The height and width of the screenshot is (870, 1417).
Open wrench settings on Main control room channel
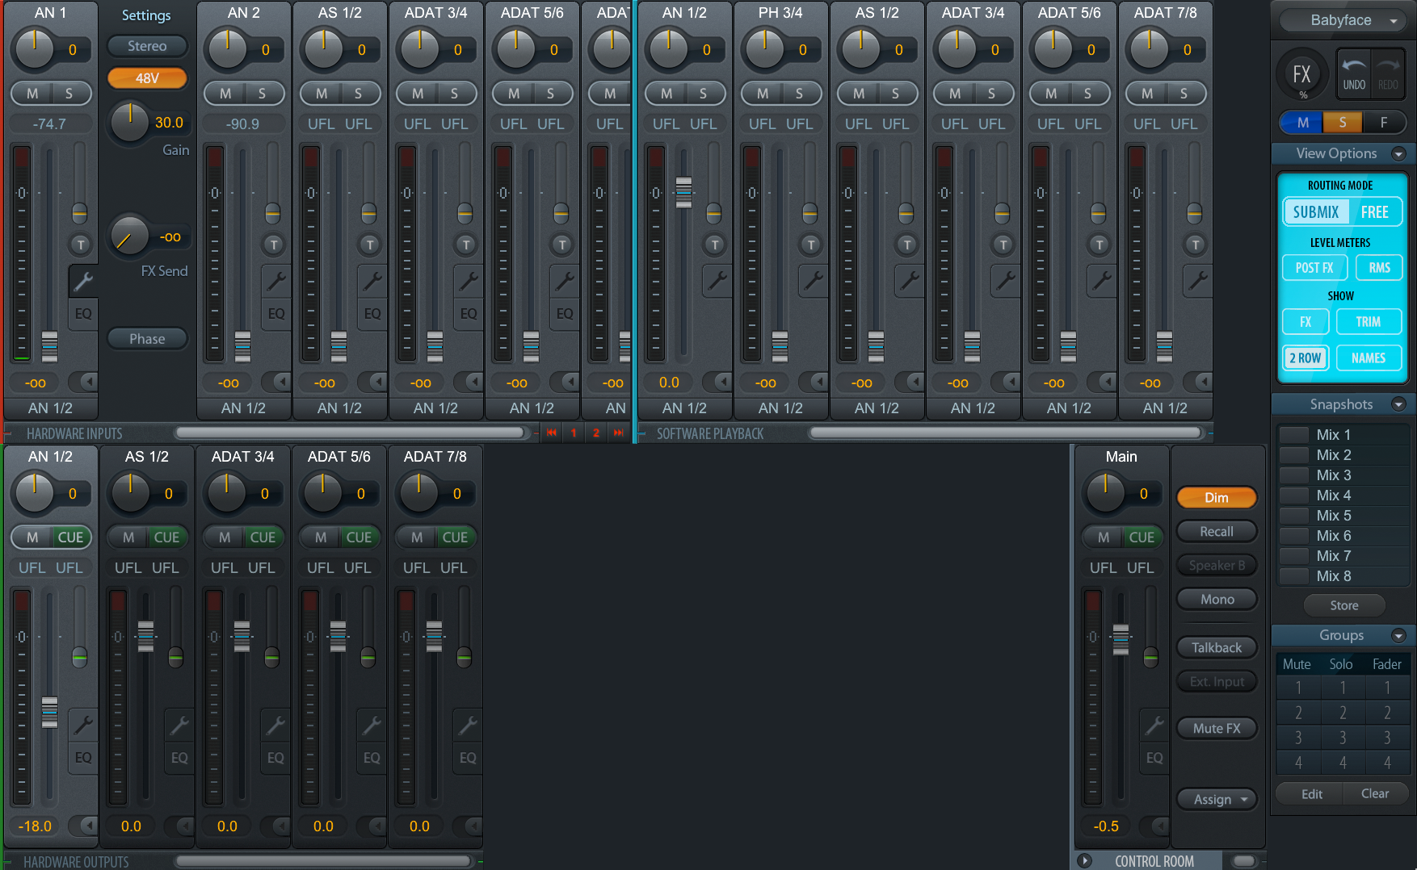click(1154, 725)
